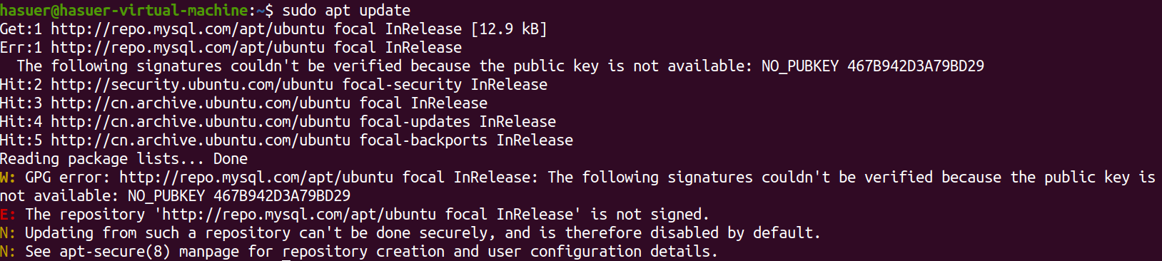Click 'Reading package lists... Done' text
The image size is (1162, 261).
tap(124, 159)
